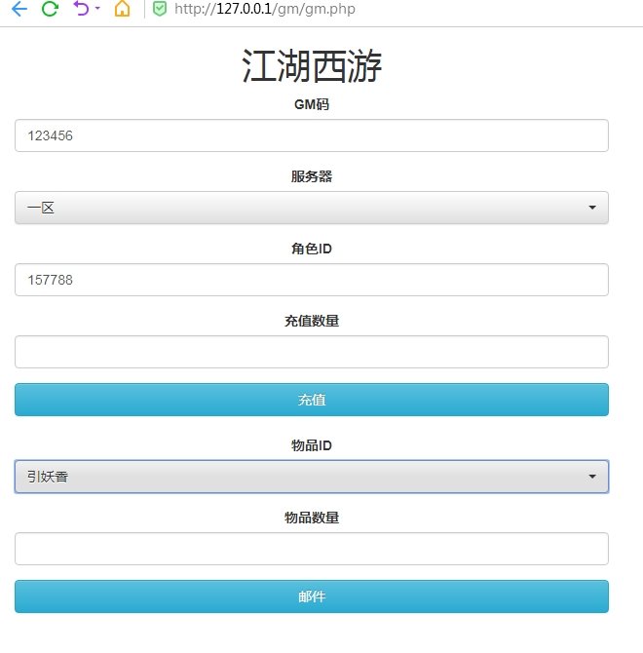Click the green security shield icon
Screen dimensions: 643x653
(160, 10)
